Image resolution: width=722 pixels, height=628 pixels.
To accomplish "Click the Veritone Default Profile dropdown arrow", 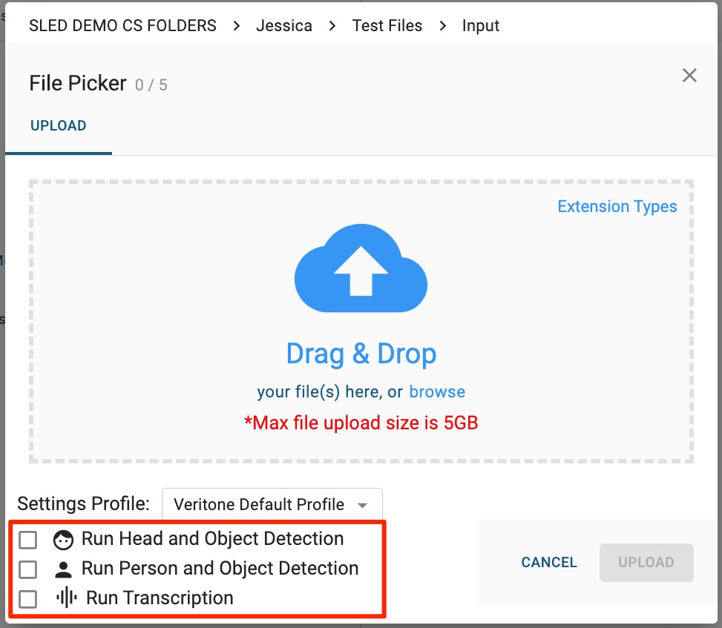I will pyautogui.click(x=363, y=506).
